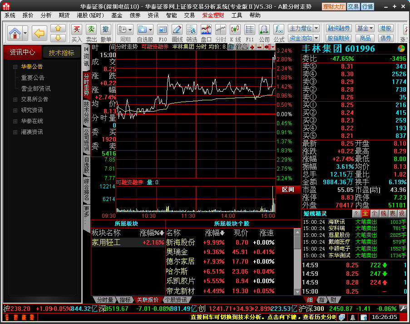Click the sector stocks list scrollbar up arrow
The width and height of the screenshot is (410, 324).
[297, 231]
